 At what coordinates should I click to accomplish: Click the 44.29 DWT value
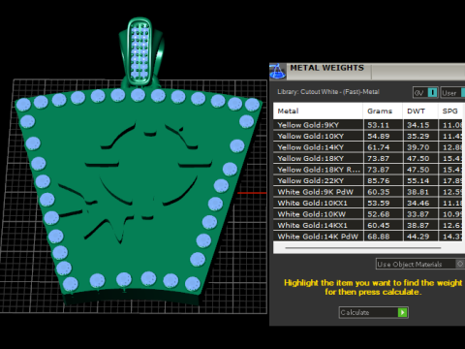[418, 237]
